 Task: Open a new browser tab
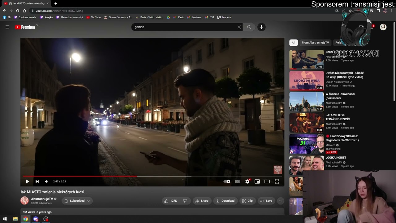tap(56, 3)
